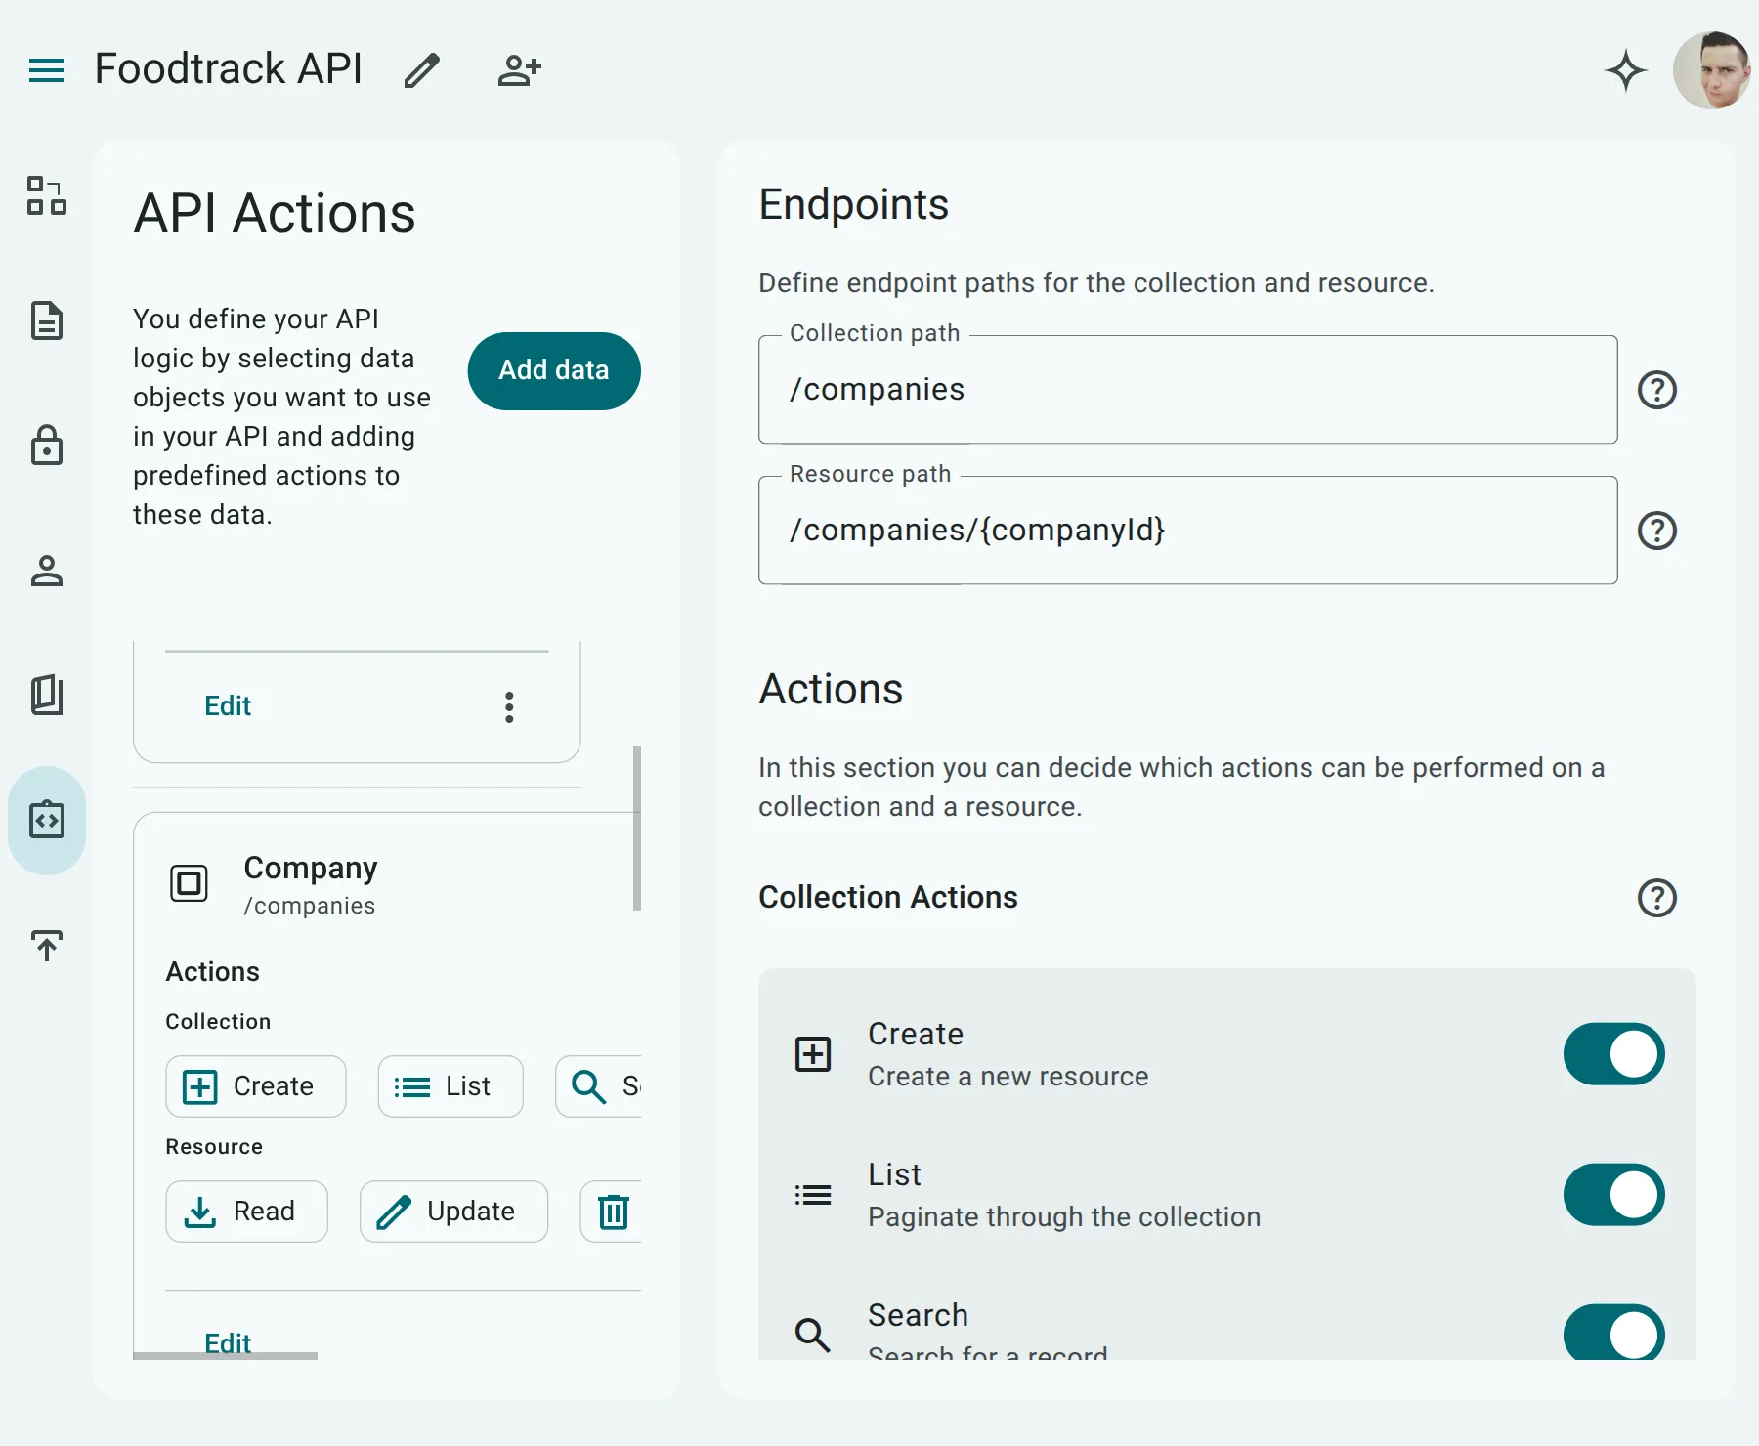Go to the dashboard overview sidebar icon
1759x1446 pixels.
click(47, 195)
